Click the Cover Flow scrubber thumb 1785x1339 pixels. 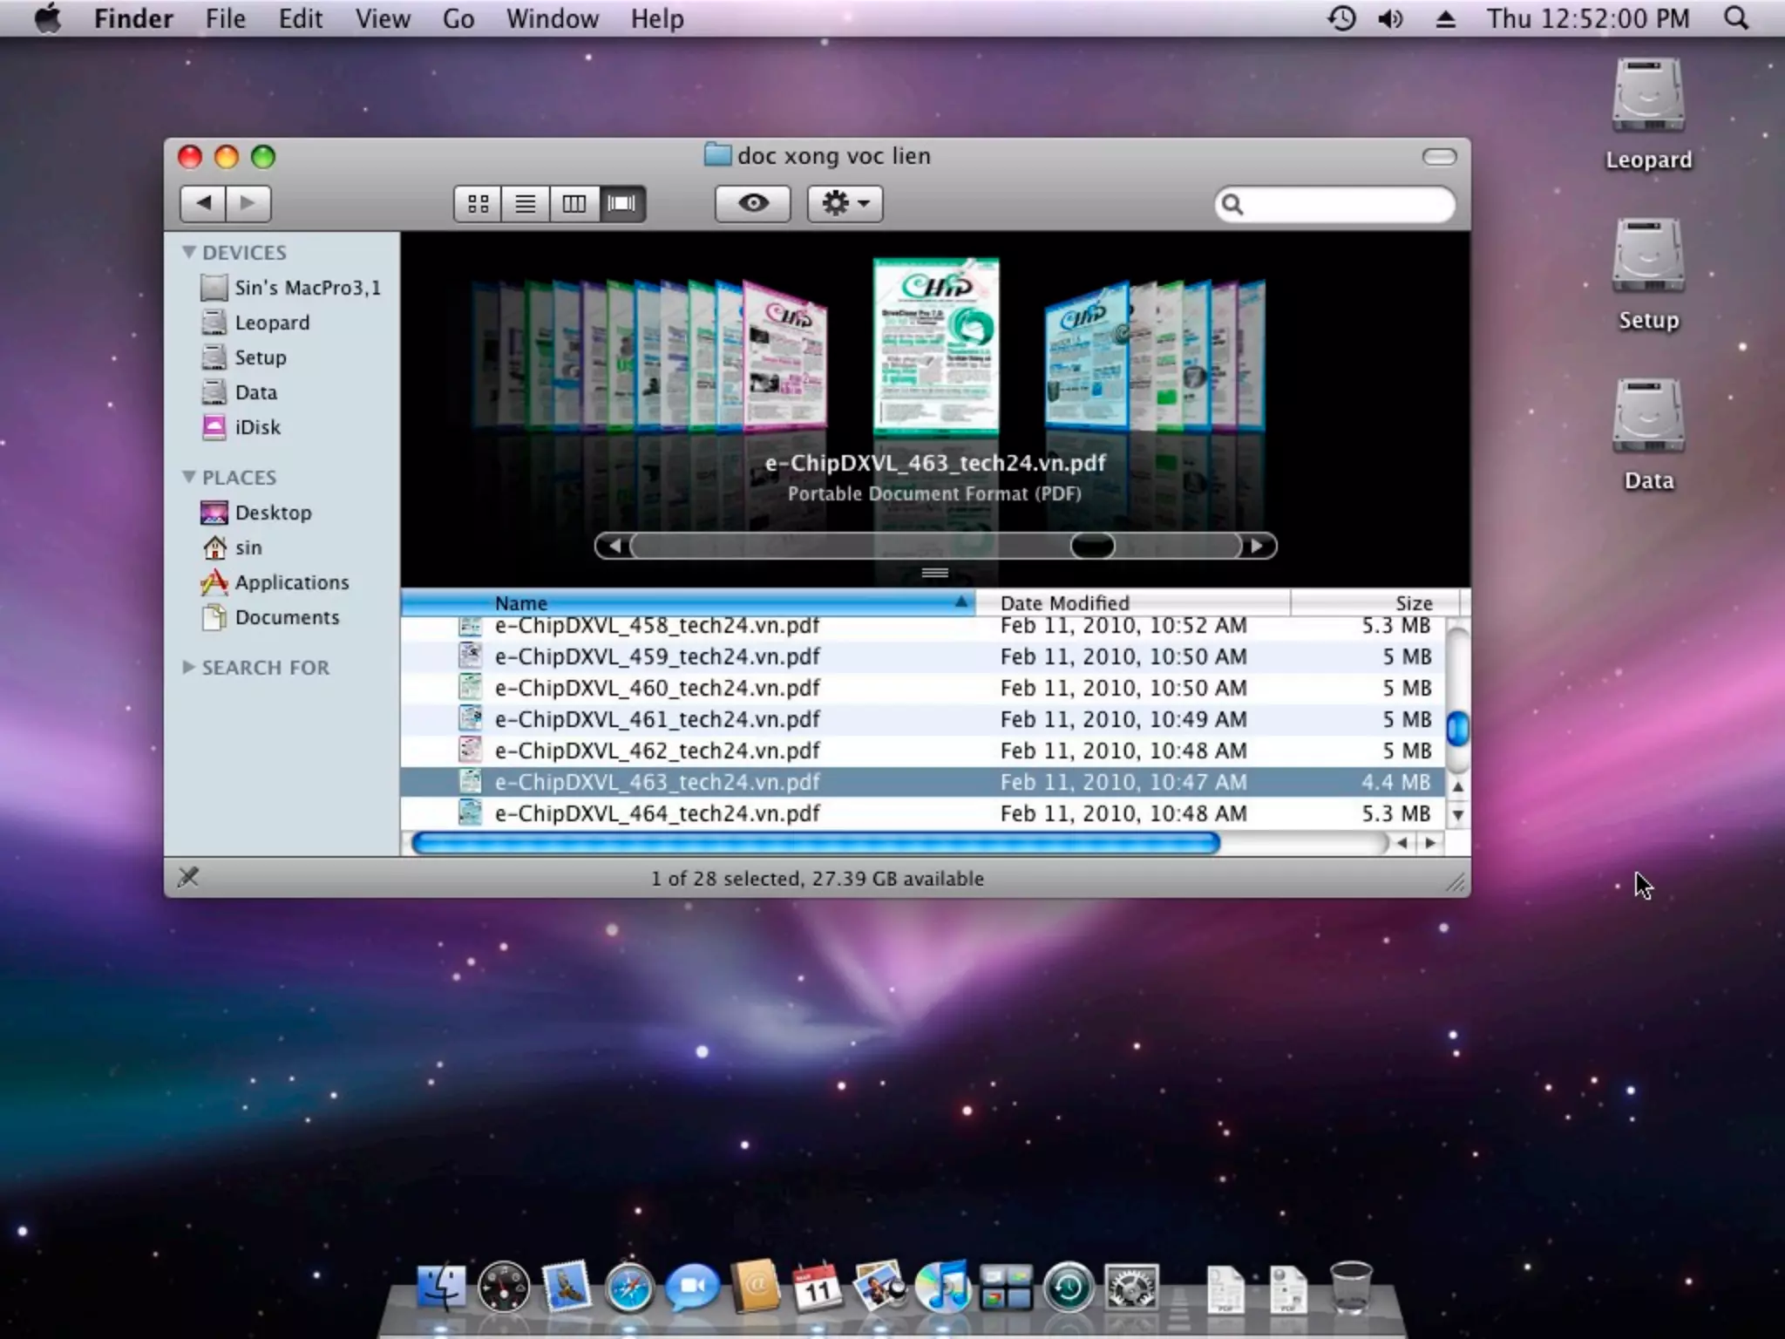[1092, 547]
